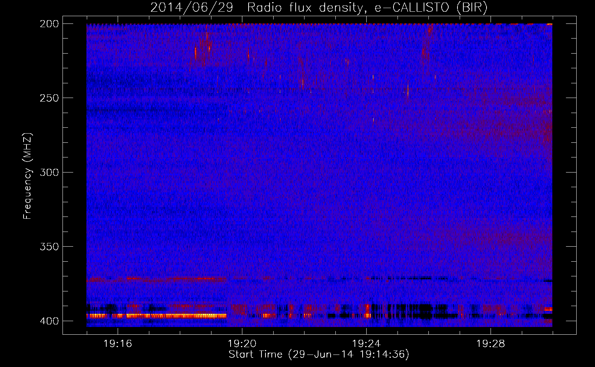Click the bright yellow emission band near 397 MHz
The width and height of the screenshot is (595, 367).
pos(157,316)
